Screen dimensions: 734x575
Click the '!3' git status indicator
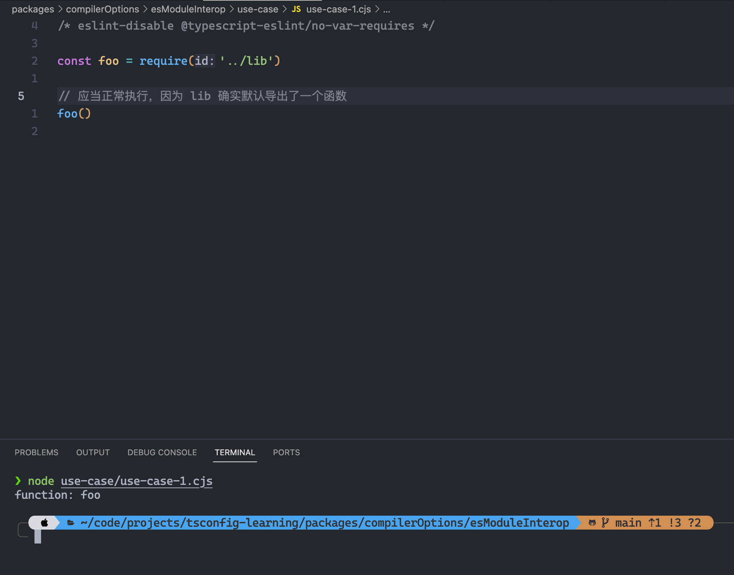pos(675,523)
